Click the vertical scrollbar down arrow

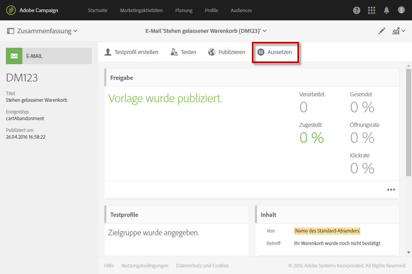(x=408, y=252)
